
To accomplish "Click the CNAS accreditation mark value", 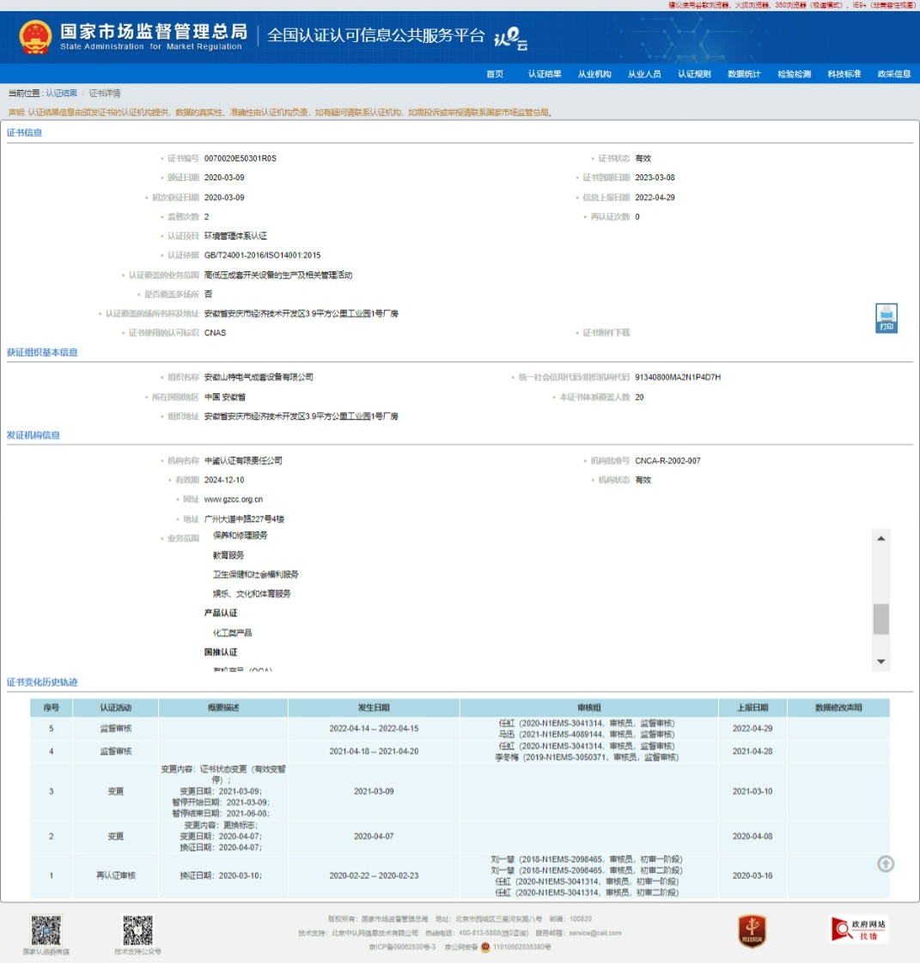I will [215, 333].
